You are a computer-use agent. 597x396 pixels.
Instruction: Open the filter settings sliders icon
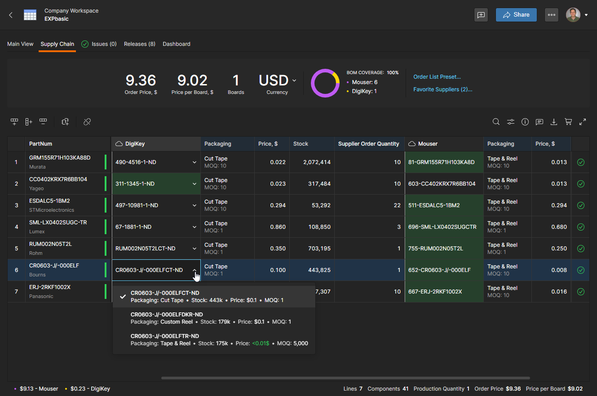click(x=511, y=122)
